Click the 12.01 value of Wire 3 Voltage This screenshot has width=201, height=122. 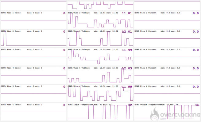point(127,32)
